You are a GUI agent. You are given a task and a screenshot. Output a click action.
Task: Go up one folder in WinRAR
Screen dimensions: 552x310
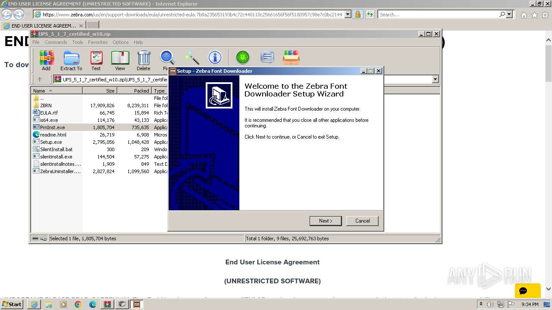coord(40,79)
